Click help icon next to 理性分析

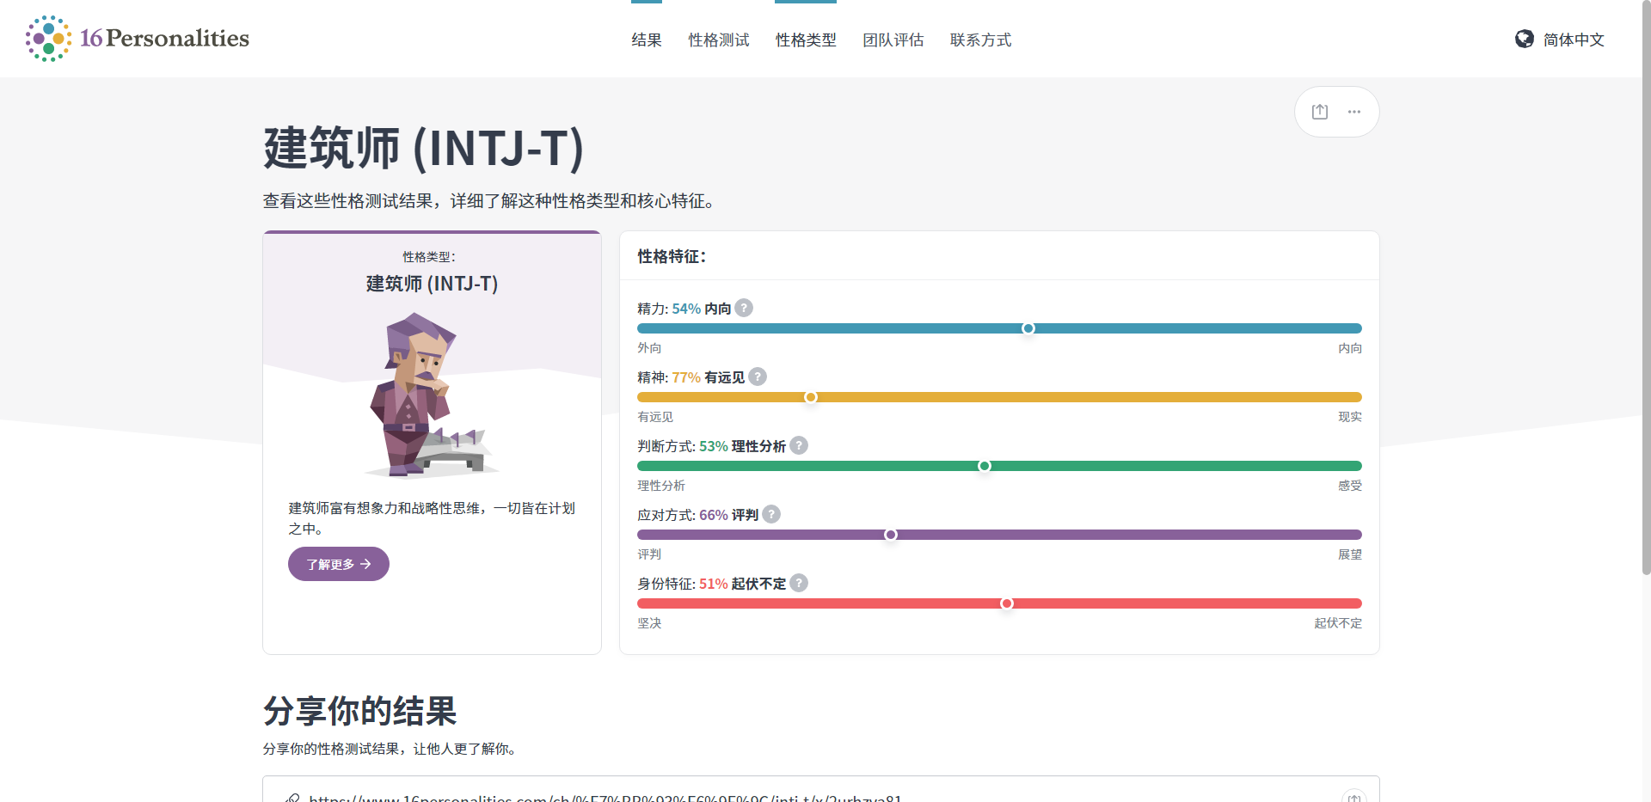point(799,446)
